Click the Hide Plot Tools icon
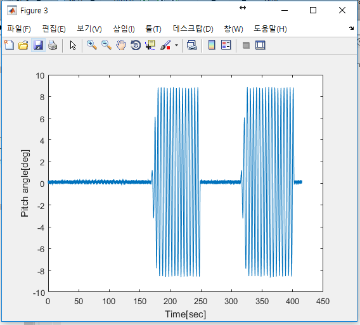This screenshot has width=360, height=325. pos(246,45)
